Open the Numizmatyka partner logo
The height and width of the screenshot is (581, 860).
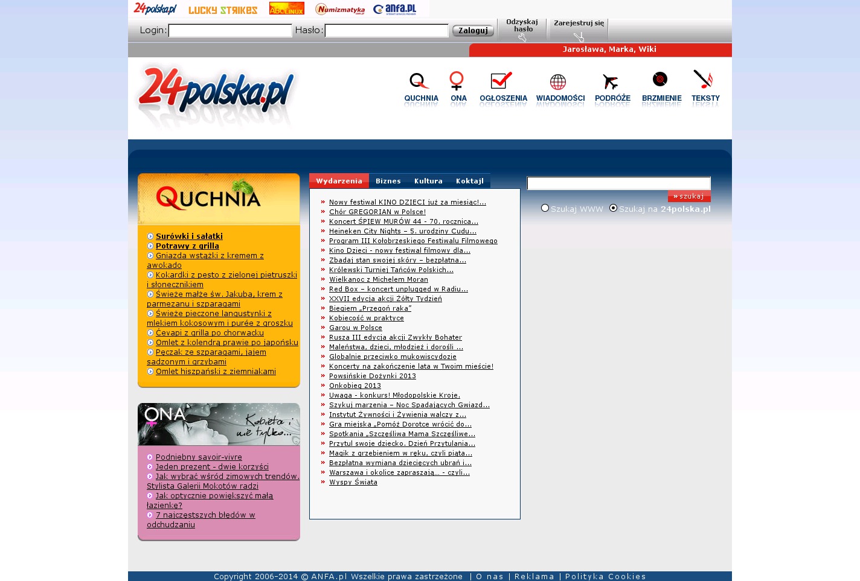(x=340, y=9)
